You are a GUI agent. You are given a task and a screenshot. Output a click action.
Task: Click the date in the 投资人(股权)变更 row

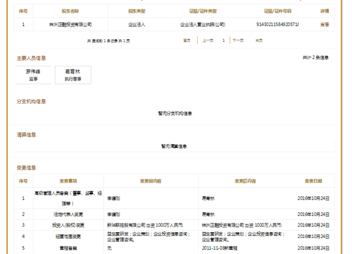click(313, 225)
